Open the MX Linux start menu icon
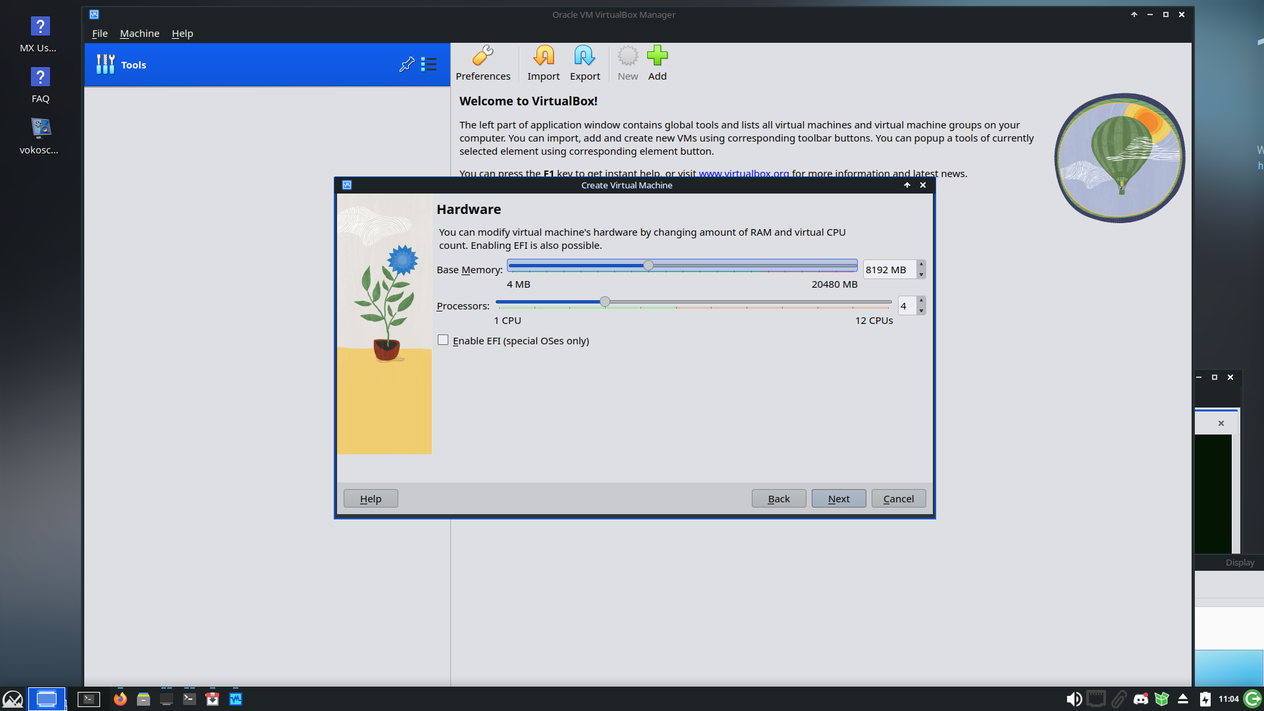Image resolution: width=1264 pixels, height=711 pixels. point(13,699)
